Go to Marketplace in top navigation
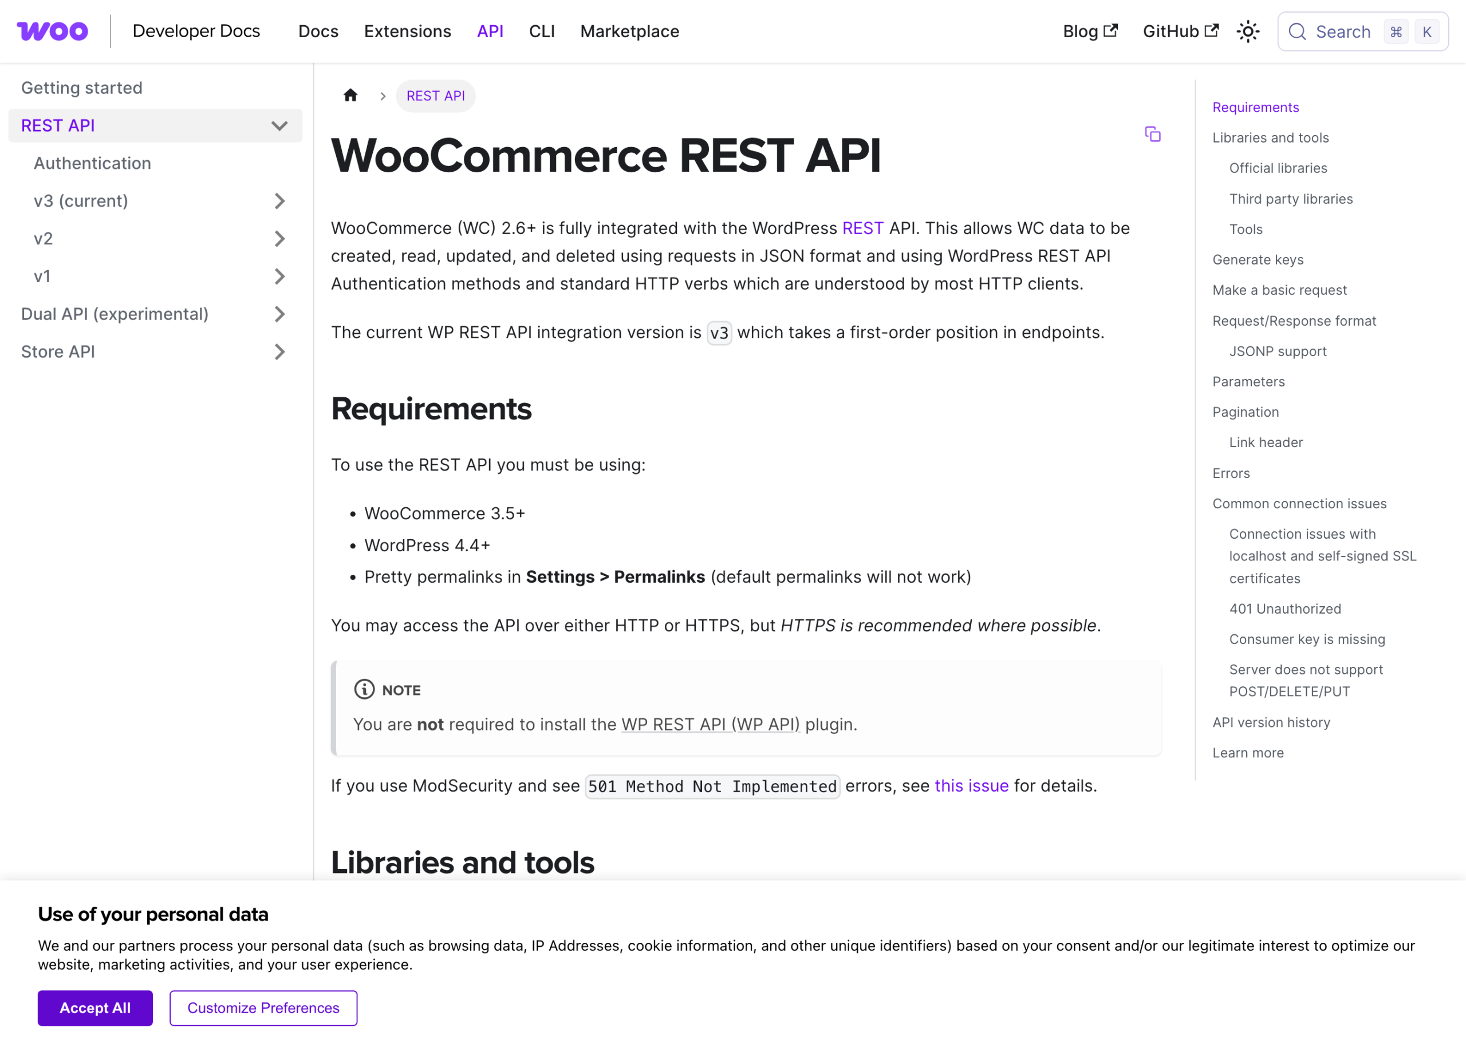This screenshot has height=1047, width=1466. click(x=629, y=31)
